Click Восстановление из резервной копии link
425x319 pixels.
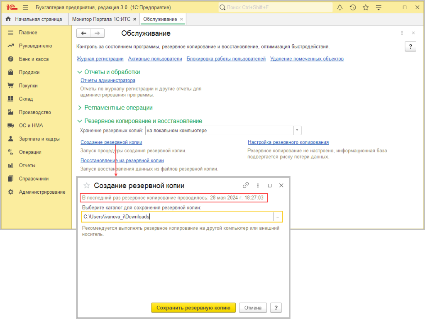click(x=122, y=160)
